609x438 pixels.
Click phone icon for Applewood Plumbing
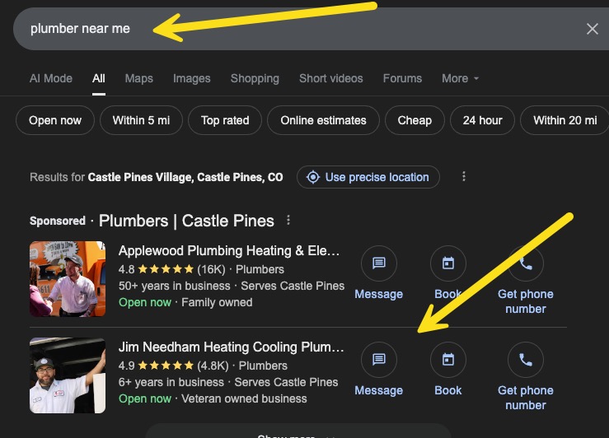[526, 263]
